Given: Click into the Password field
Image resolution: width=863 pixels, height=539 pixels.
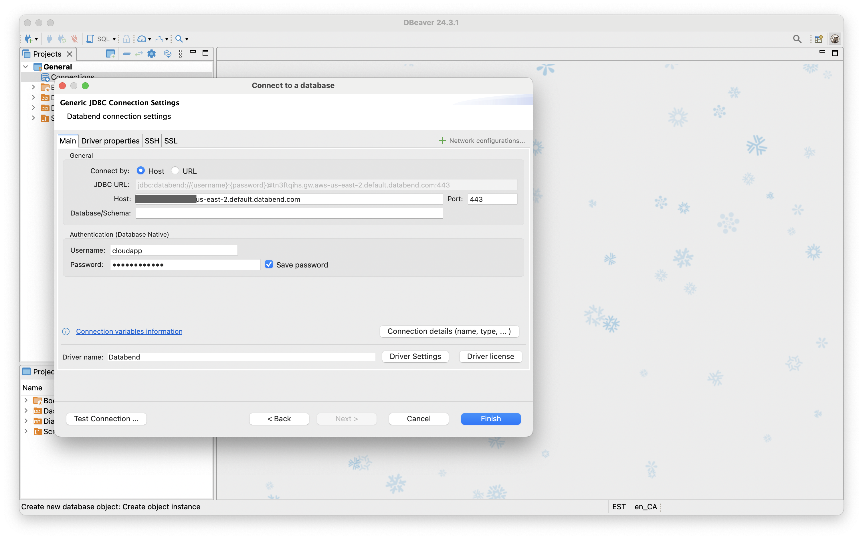Looking at the screenshot, I should pyautogui.click(x=185, y=265).
